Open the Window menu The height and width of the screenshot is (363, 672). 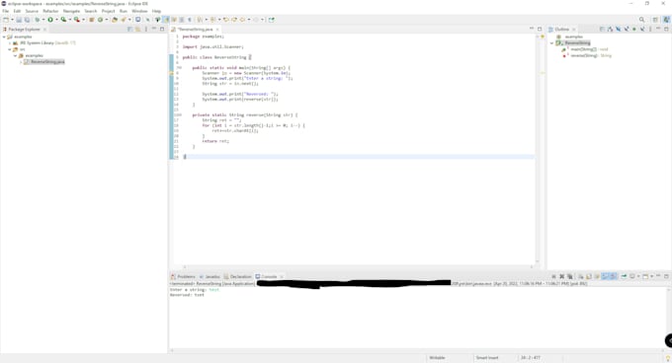(139, 11)
